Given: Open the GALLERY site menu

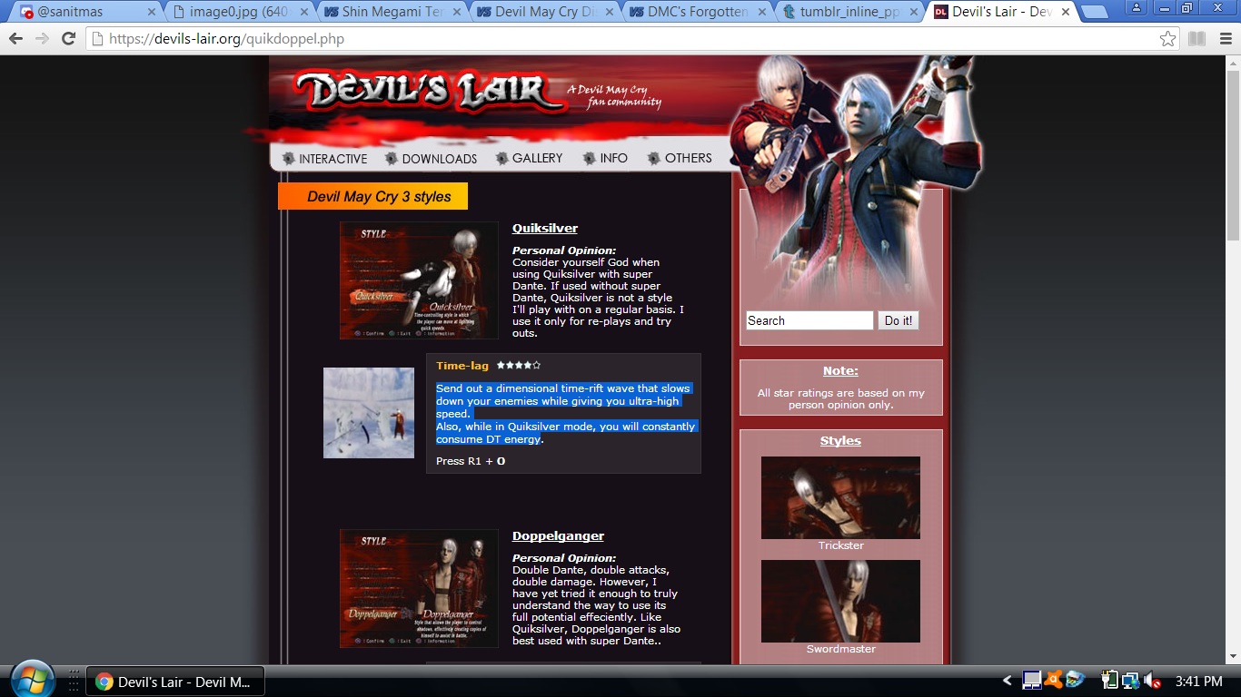Looking at the screenshot, I should pyautogui.click(x=530, y=158).
